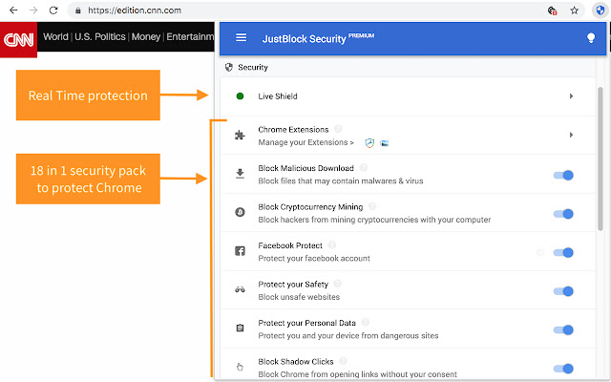Expand the Live Shield row arrow

pos(571,96)
